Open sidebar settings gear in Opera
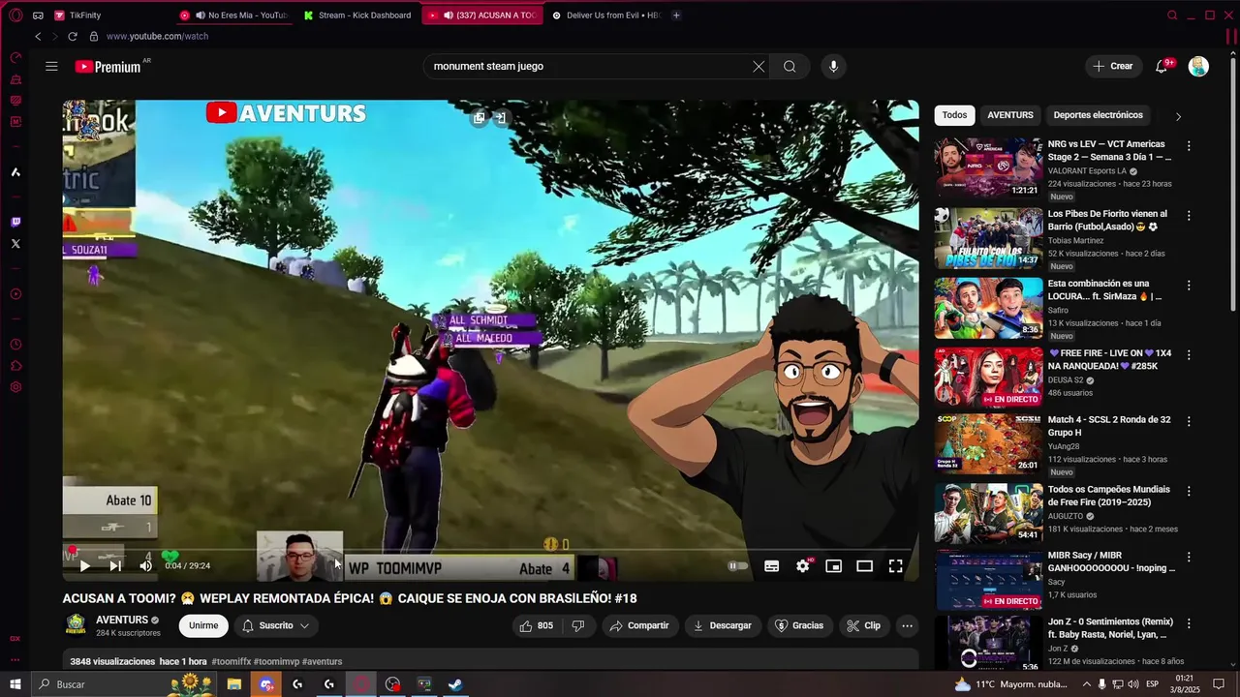1240x697 pixels. click(x=15, y=387)
